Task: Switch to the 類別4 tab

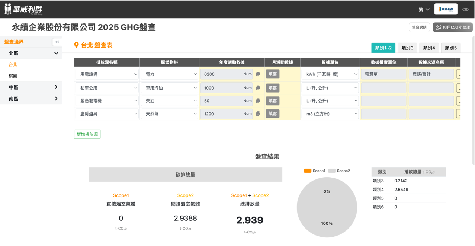Action: [429, 48]
